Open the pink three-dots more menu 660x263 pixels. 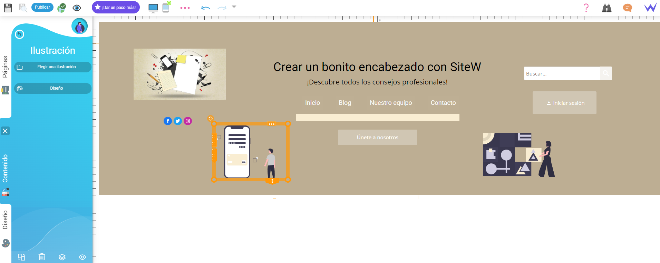185,8
